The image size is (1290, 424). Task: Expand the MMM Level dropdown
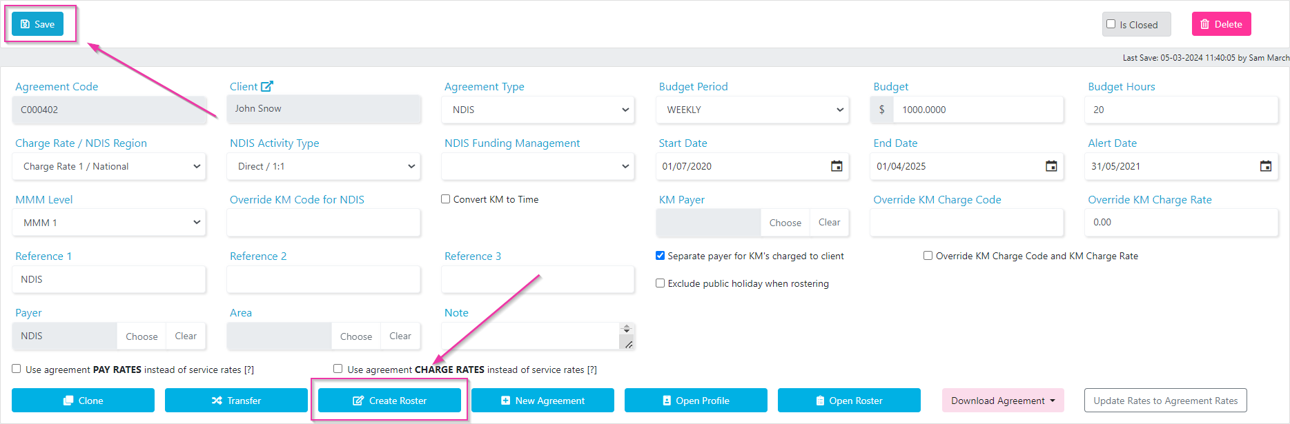coord(109,223)
